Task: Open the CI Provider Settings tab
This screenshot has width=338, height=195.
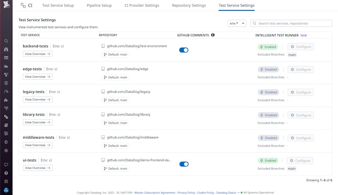Action: (142, 6)
